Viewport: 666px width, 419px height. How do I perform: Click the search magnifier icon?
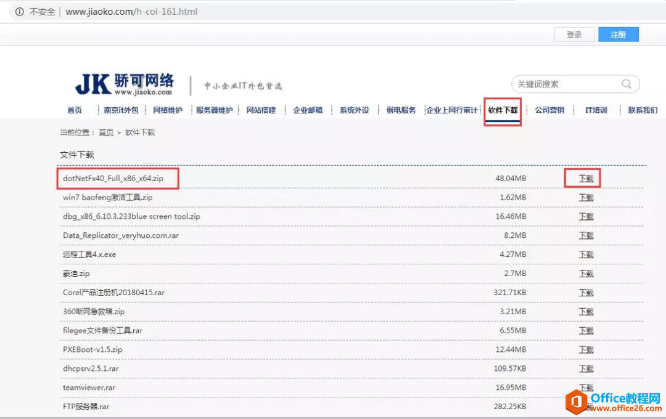[627, 84]
